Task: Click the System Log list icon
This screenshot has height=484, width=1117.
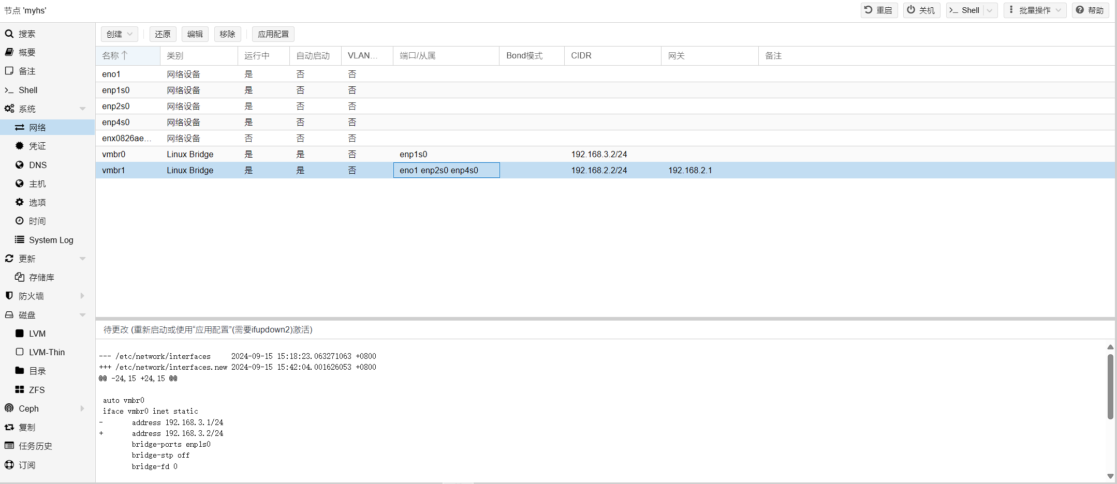Action: pos(20,239)
